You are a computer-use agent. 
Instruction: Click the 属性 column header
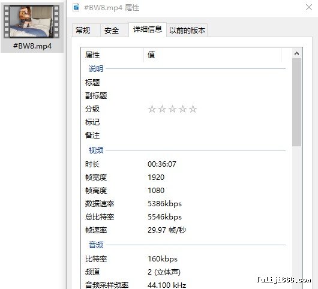[112, 55]
